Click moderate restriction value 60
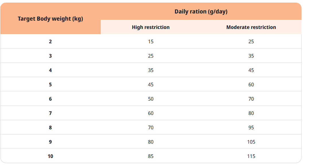This screenshot has height=168, width=309. (x=251, y=85)
